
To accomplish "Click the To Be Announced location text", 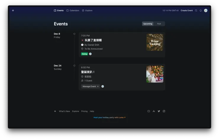I will (x=94, y=49).
